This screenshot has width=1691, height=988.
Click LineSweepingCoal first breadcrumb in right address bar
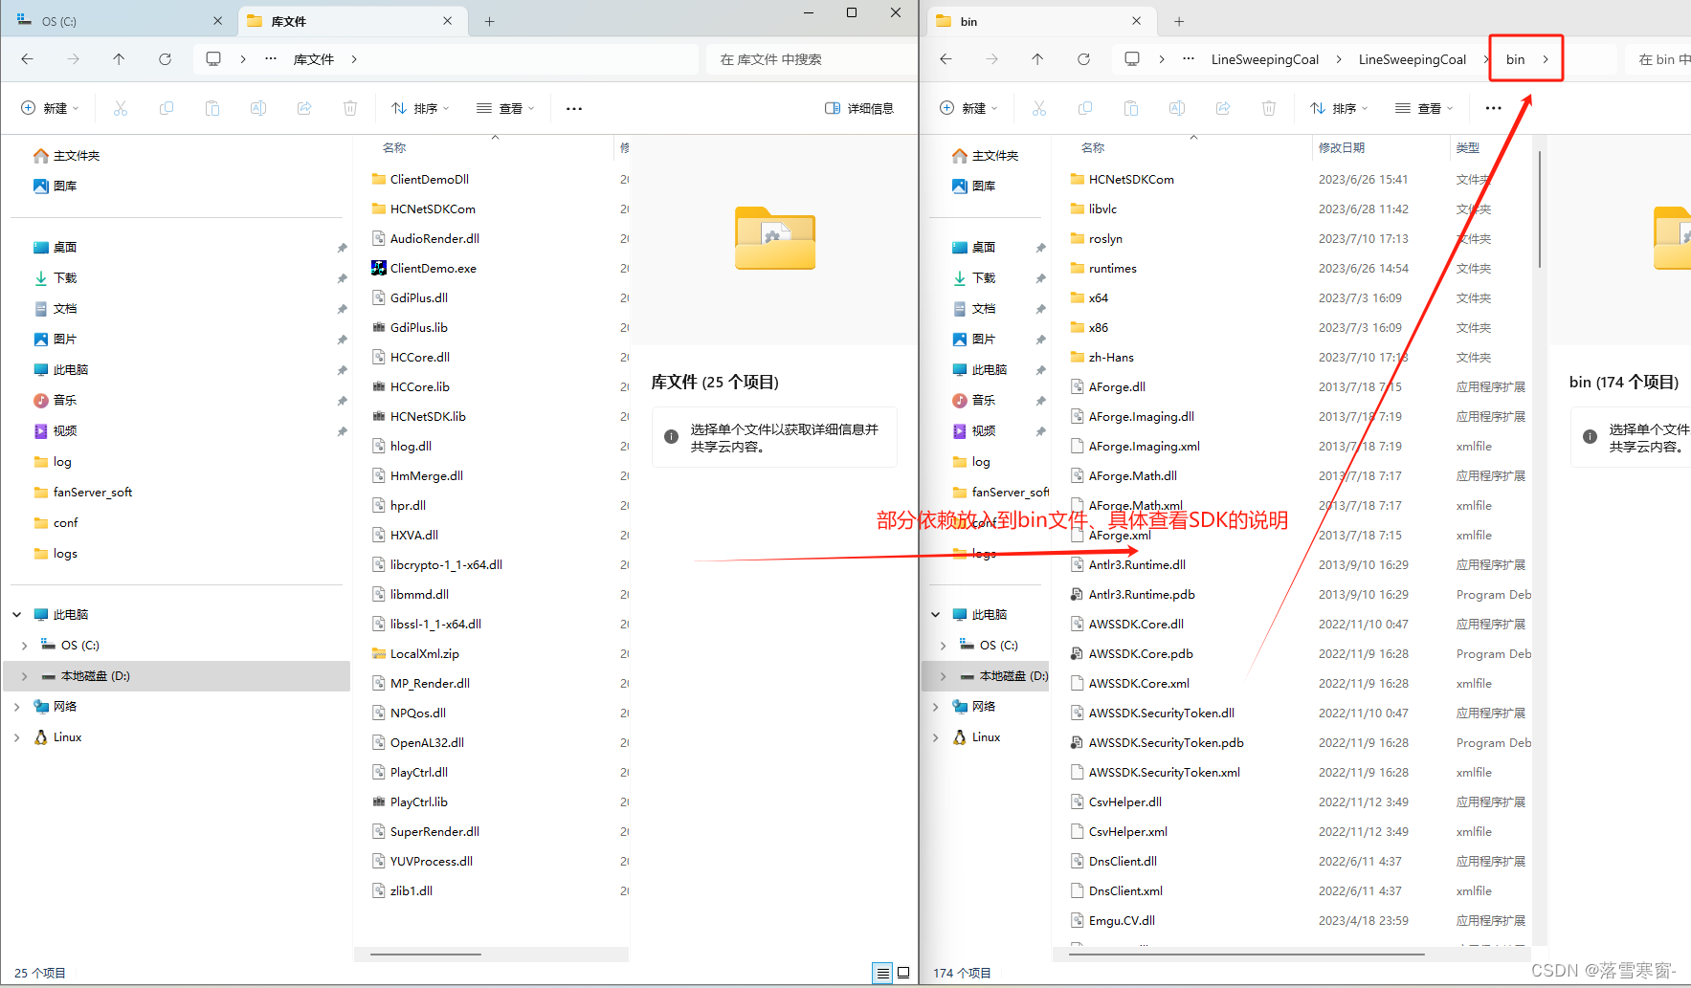click(x=1265, y=59)
